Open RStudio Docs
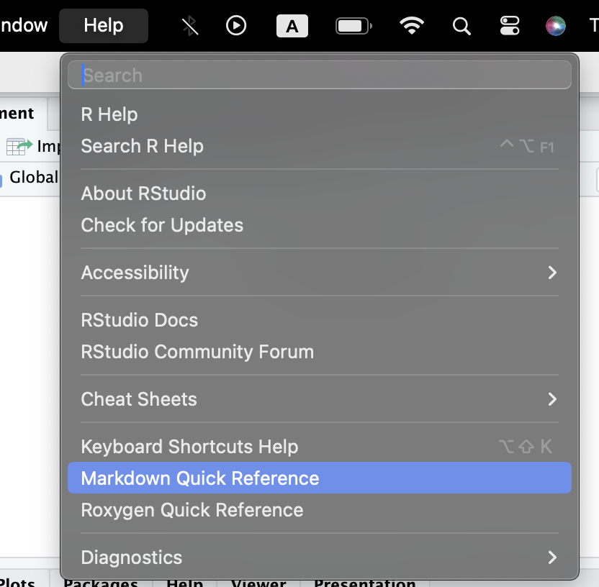This screenshot has width=599, height=587. (320, 320)
